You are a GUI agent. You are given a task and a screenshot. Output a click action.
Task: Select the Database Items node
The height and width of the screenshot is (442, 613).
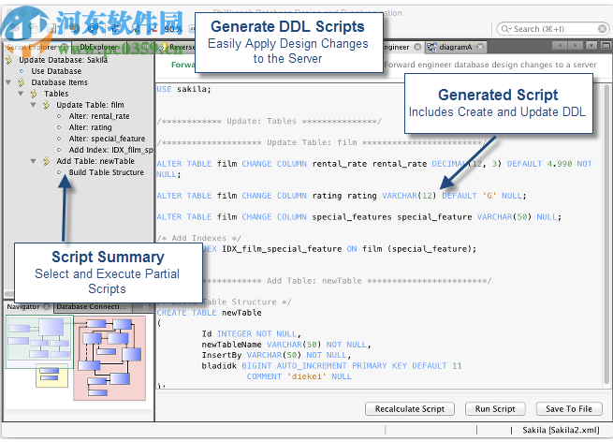pos(59,82)
